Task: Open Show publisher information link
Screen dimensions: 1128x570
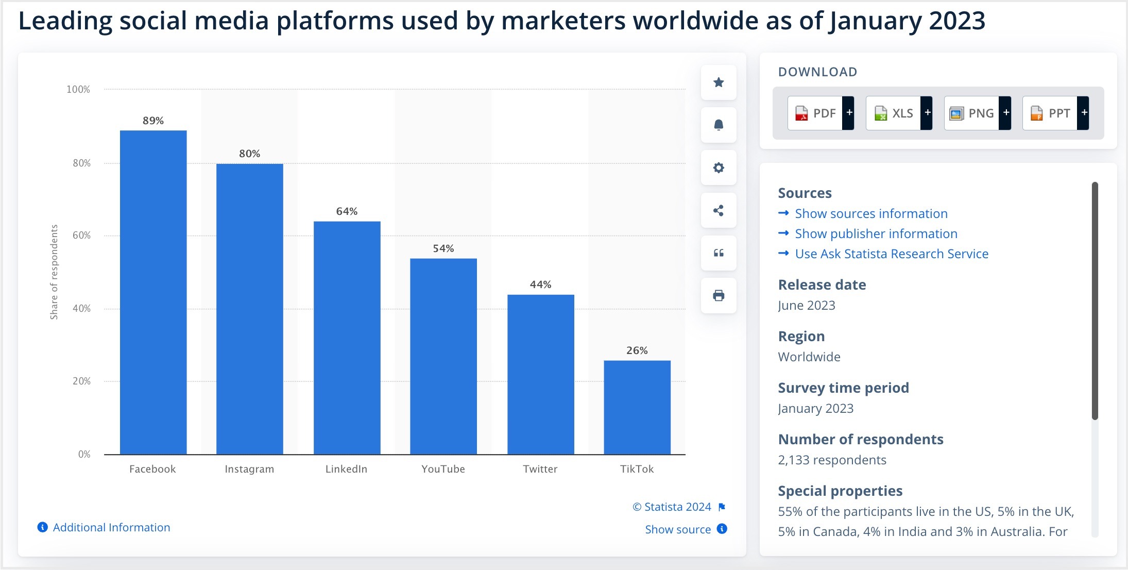Action: (876, 233)
